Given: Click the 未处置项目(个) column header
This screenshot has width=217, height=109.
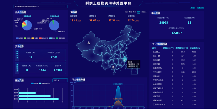Looking at the screenshot, I should click(181, 48).
